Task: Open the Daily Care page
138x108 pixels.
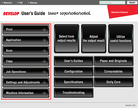Action: [x=114, y=82]
